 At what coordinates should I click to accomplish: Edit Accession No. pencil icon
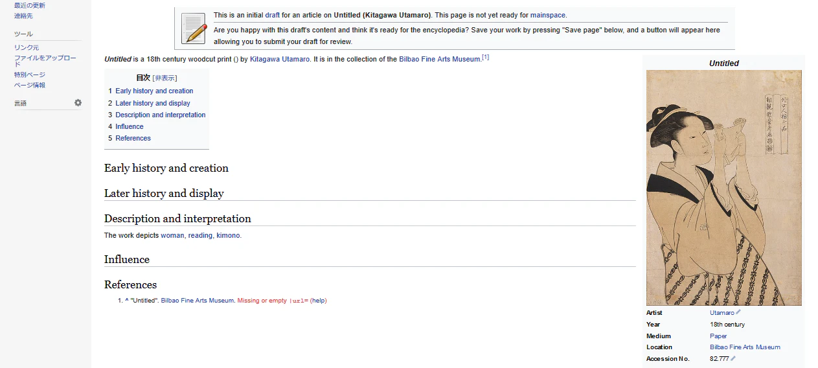733,358
